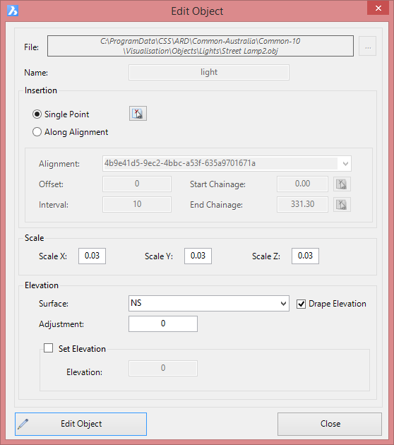Close the Edit Object dialog window
The height and width of the screenshot is (445, 394).
click(378, 8)
